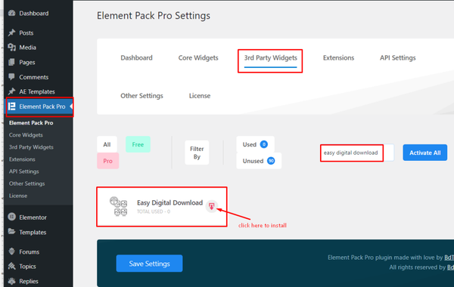Click the Dashboard gauge icon in sidebar

tap(12, 13)
